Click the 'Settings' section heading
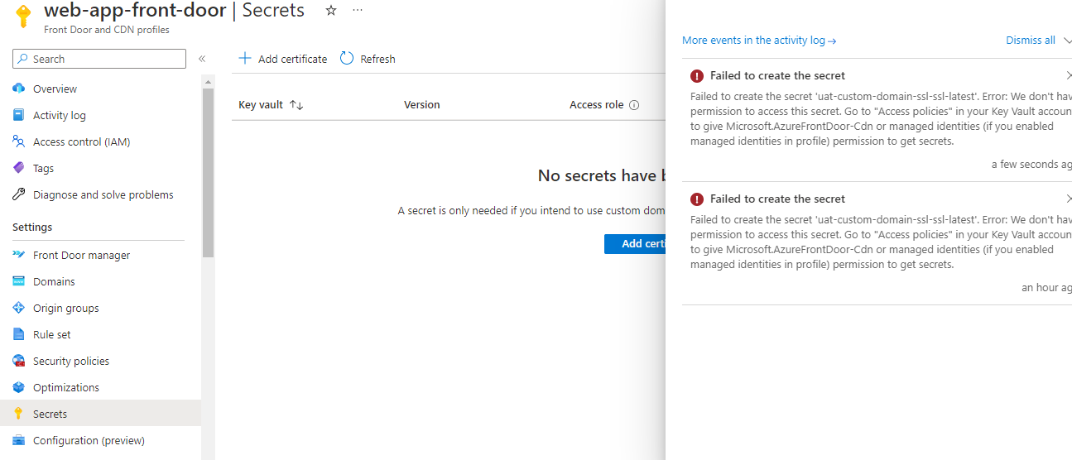 (32, 227)
